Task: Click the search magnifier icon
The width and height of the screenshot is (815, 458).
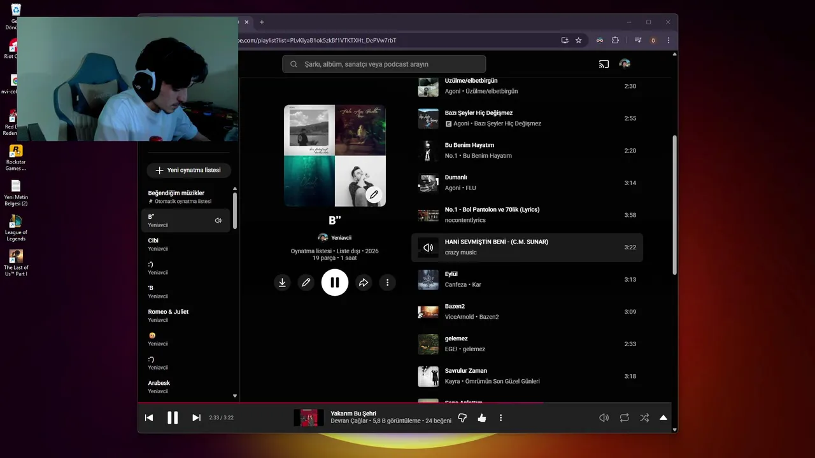Action: 294,64
